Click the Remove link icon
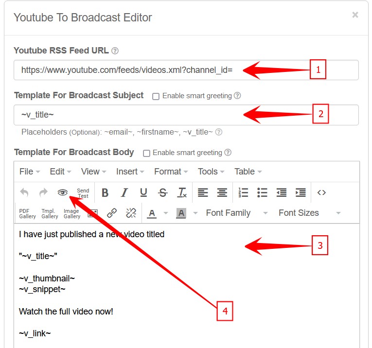Viewport: 372px width, 348px height. [131, 213]
